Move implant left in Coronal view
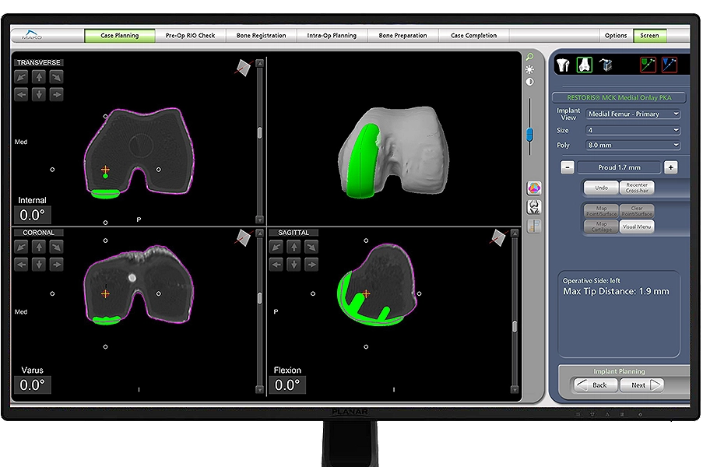The height and width of the screenshot is (467, 710). [x=21, y=265]
